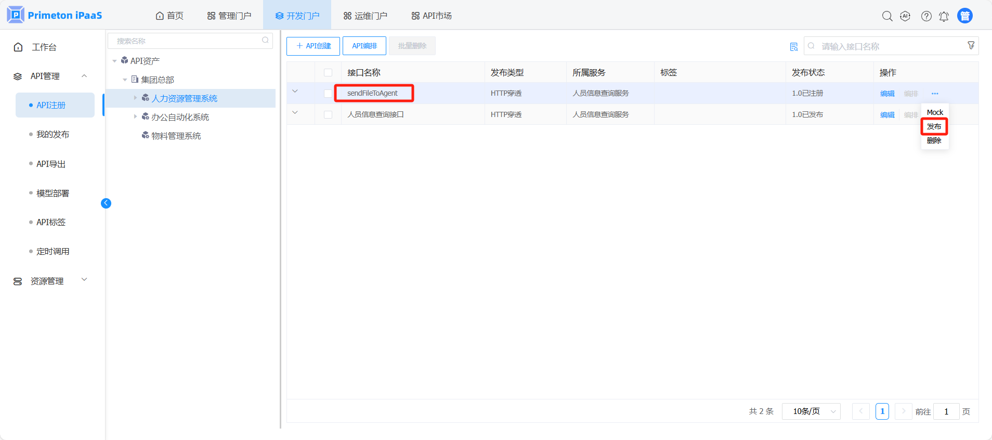Open more actions ellipsis for sendFileToAgent
992x440 pixels.
pyautogui.click(x=935, y=94)
